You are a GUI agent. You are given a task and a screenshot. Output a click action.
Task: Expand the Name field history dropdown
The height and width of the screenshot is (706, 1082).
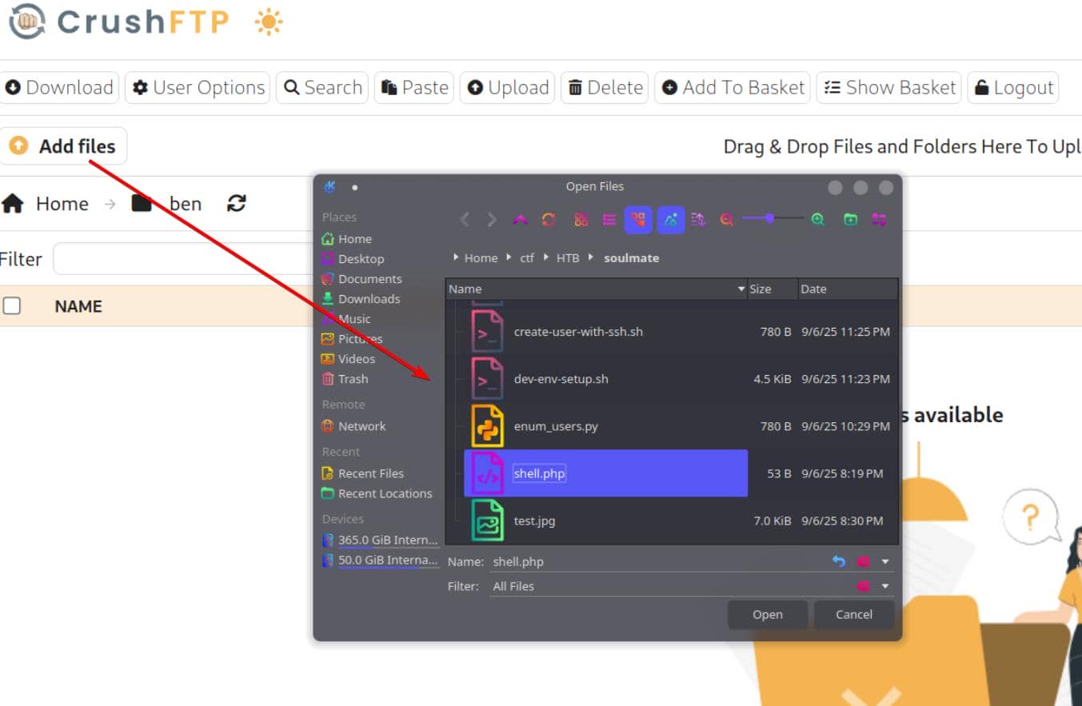pos(885,562)
